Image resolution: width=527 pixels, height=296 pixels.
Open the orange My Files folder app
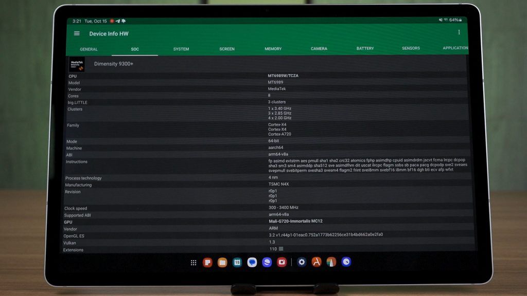pos(222,262)
